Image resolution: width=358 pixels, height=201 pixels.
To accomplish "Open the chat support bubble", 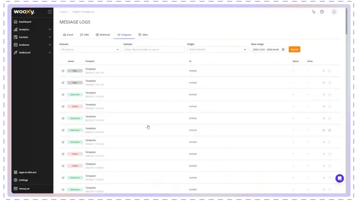I will (340, 178).
